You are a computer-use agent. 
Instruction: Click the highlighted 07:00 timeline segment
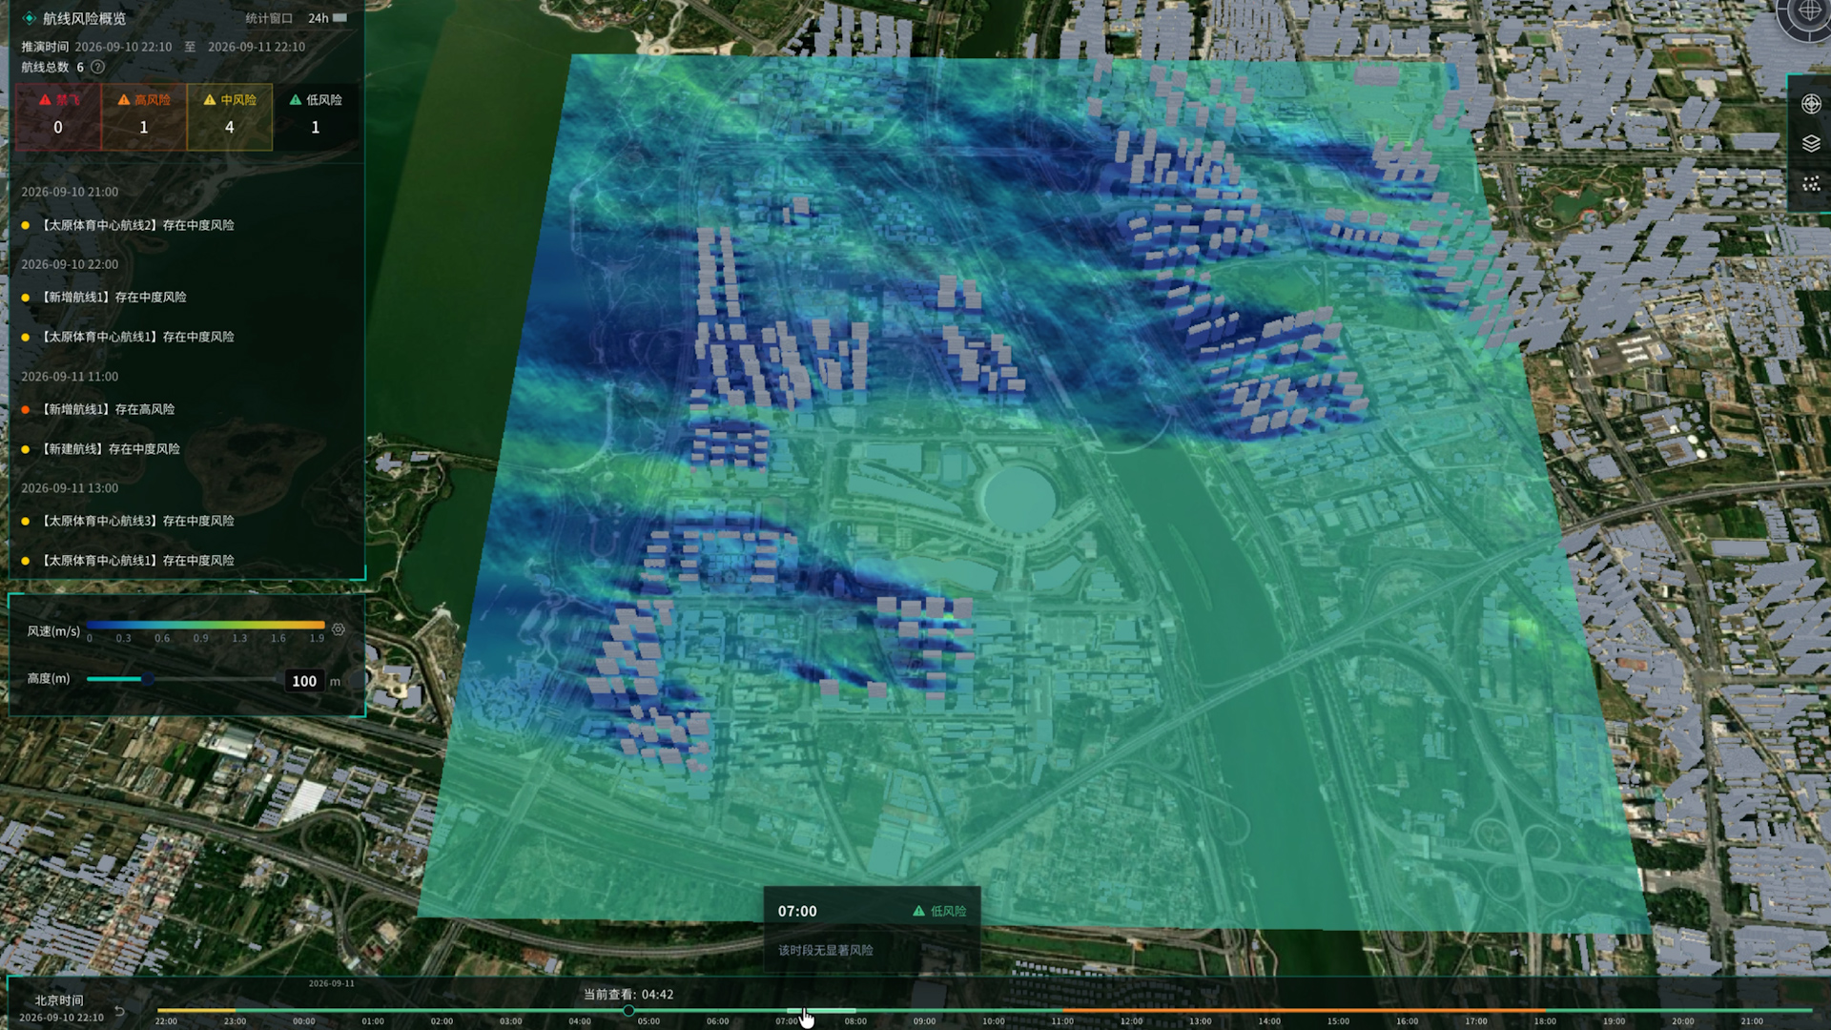821,1010
